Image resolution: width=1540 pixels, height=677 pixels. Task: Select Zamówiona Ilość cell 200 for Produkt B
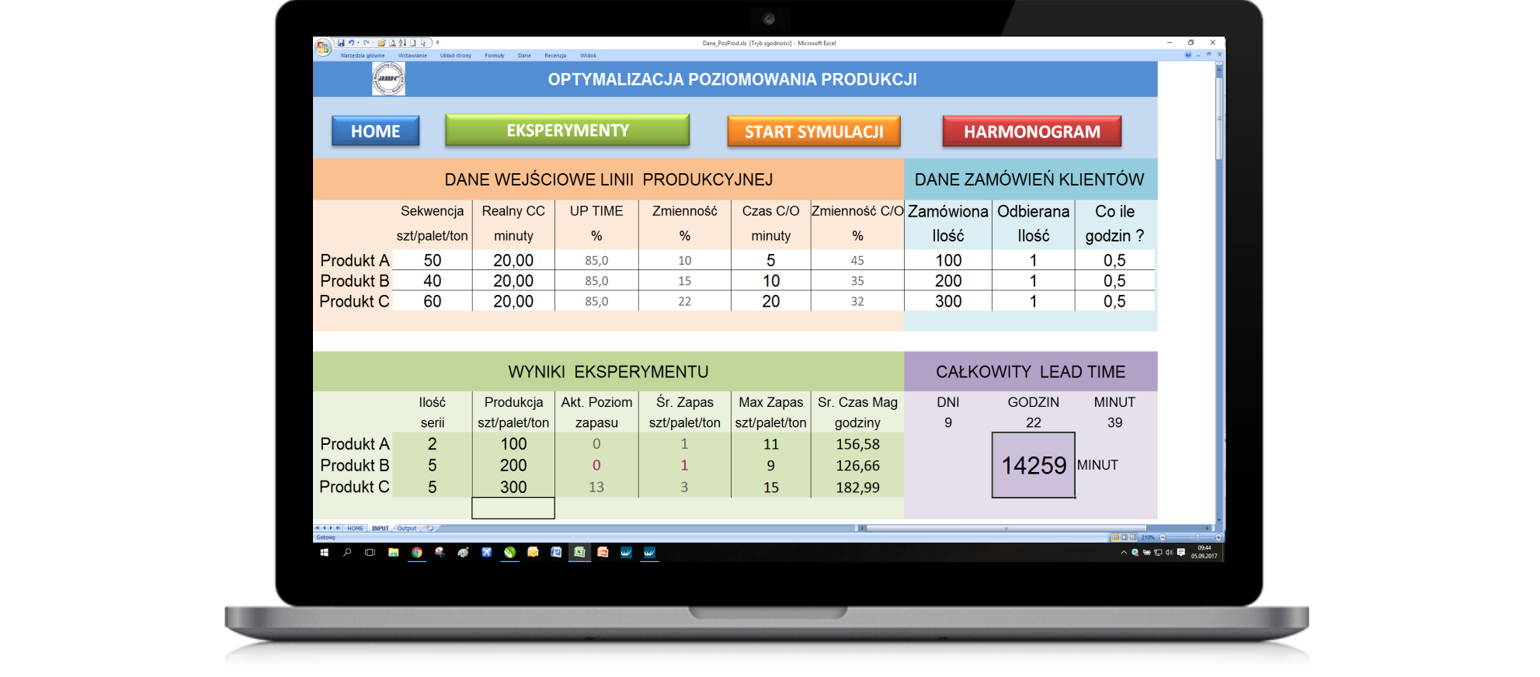(x=948, y=280)
